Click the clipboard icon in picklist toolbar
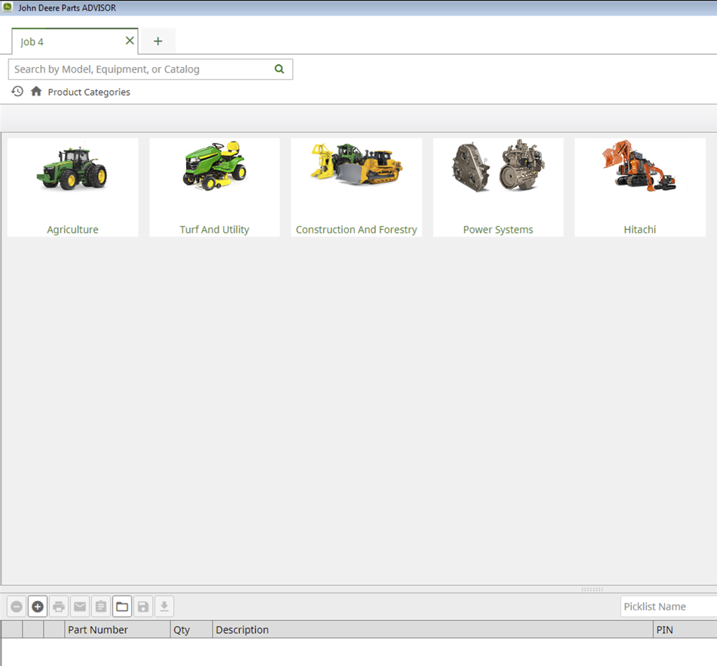This screenshot has width=717, height=666. 101,607
